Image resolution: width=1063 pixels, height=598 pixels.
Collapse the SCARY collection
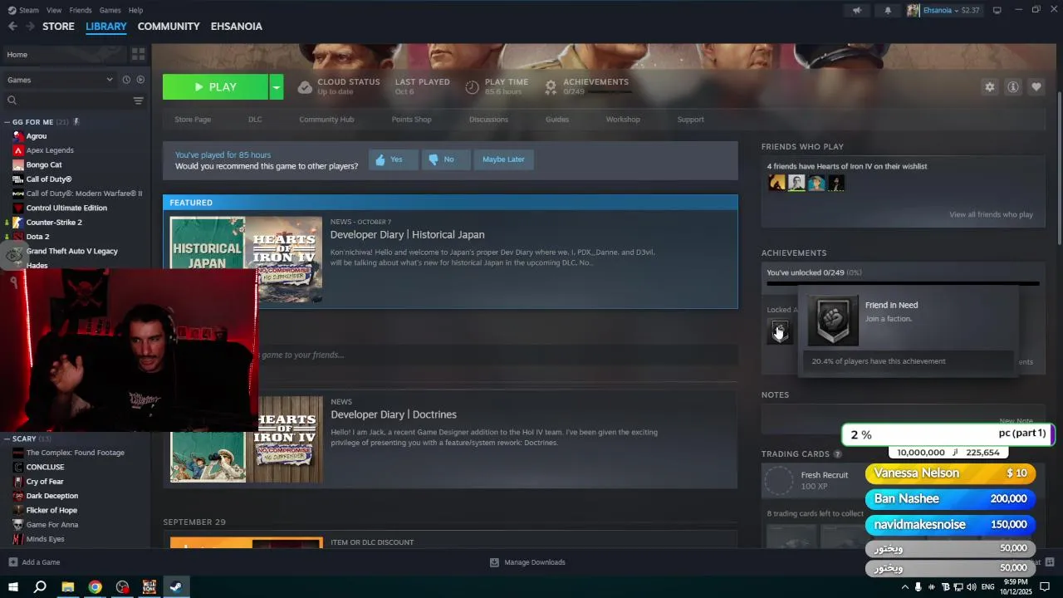pyautogui.click(x=7, y=439)
